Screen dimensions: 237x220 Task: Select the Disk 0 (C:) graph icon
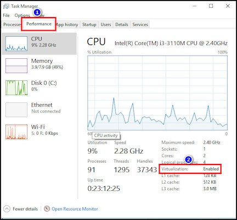point(16,87)
